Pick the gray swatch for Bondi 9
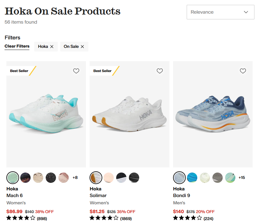 click(218, 177)
